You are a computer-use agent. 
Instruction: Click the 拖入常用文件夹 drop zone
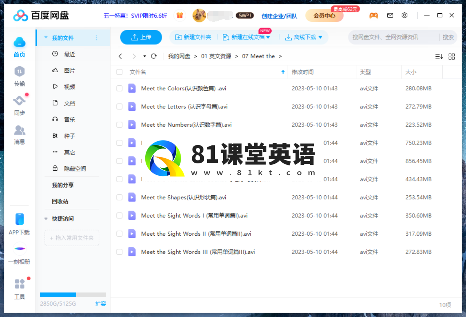[x=72, y=238]
